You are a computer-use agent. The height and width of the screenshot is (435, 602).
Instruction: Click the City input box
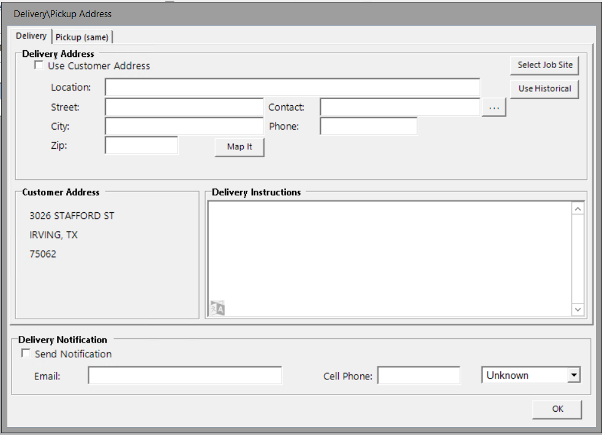[x=184, y=127]
